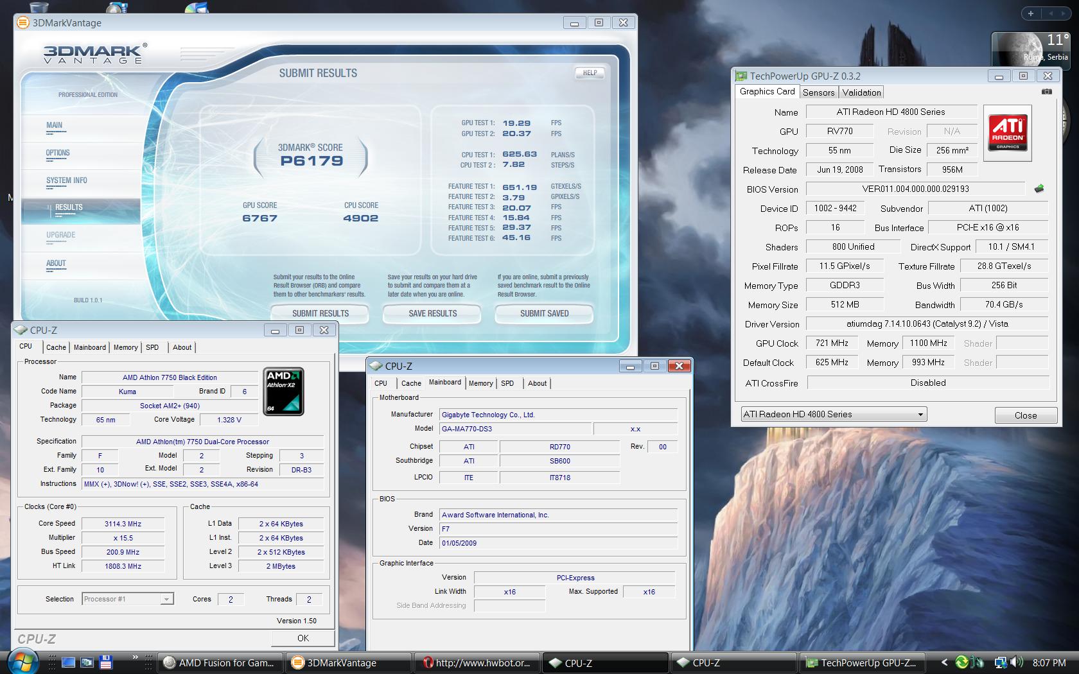Click the GA-MA770-DS3 motherboard model field
Image resolution: width=1079 pixels, height=674 pixels.
point(515,429)
